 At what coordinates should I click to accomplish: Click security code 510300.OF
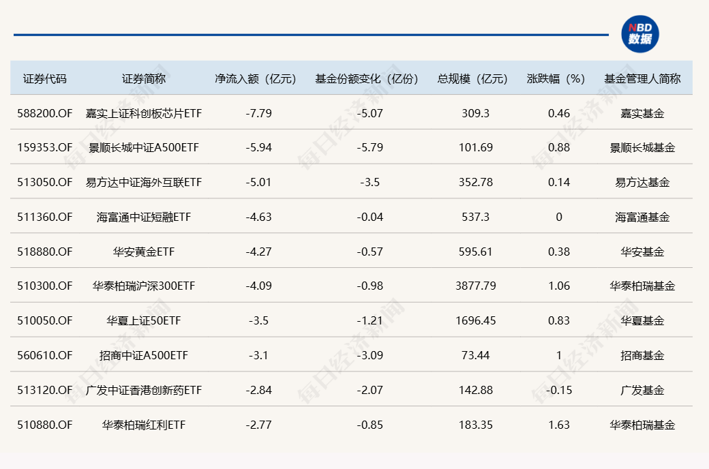point(45,286)
